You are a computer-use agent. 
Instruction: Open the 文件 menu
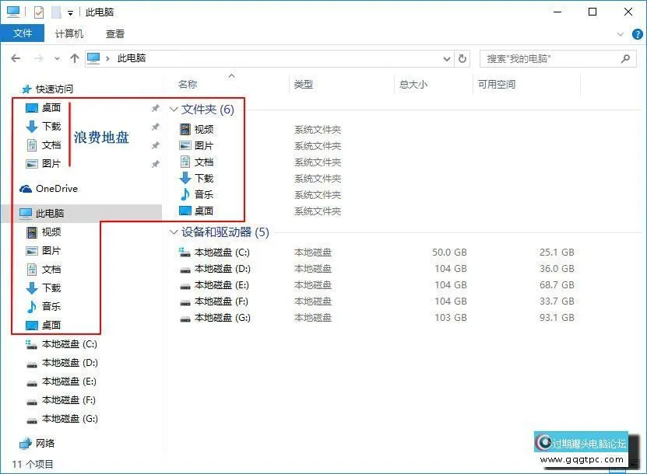coord(23,33)
